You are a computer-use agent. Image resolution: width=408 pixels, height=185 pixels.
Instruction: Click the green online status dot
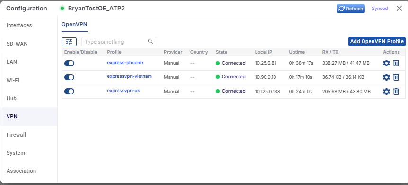pos(62,9)
